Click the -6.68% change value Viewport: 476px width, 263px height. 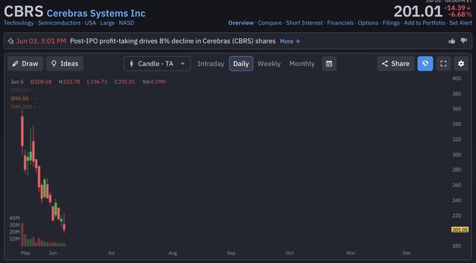[460, 14]
